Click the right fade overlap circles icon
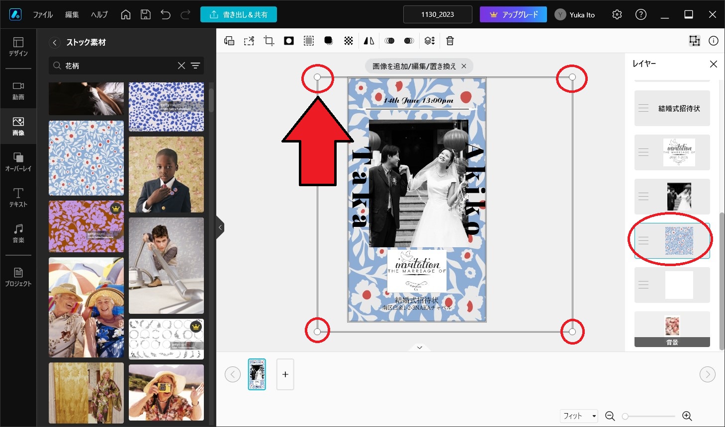Screen dimensions: 725x427 click(x=409, y=41)
